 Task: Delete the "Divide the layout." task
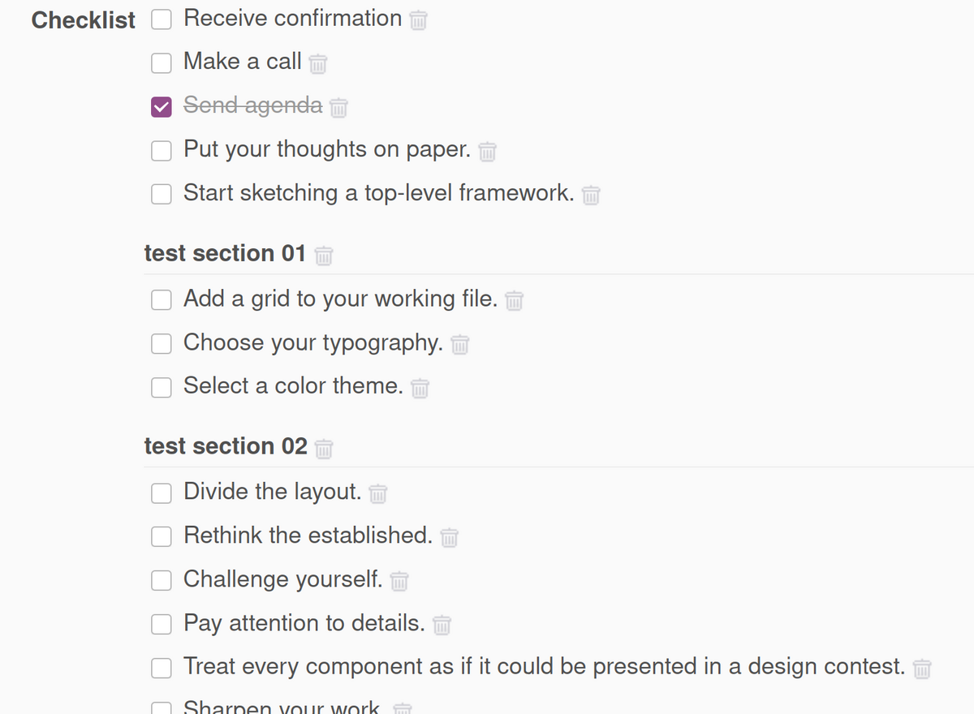[377, 492]
